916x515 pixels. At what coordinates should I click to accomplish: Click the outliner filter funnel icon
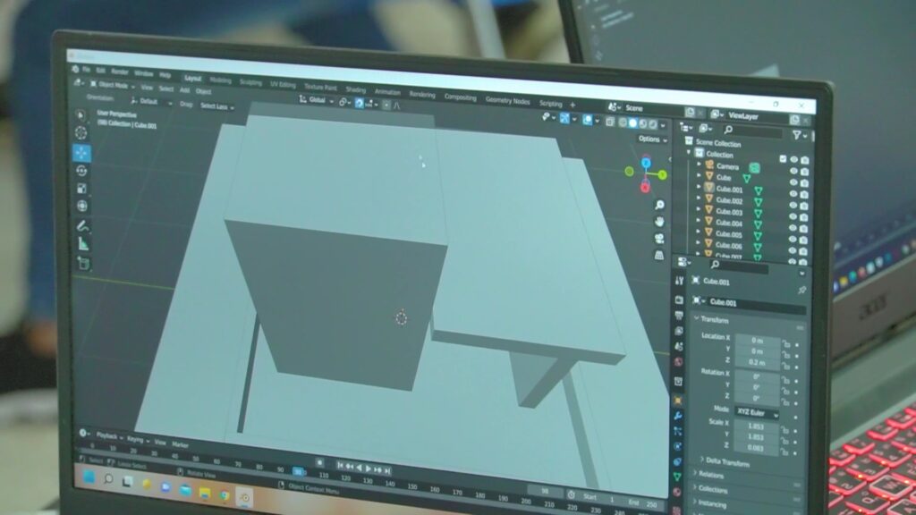796,135
